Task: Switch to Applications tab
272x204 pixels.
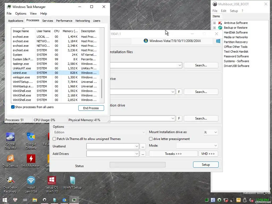Action: pos(16,21)
